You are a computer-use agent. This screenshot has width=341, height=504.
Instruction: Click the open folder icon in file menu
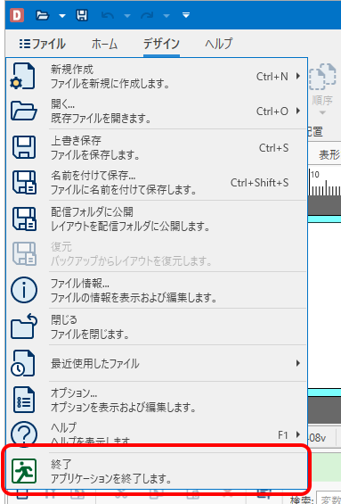[24, 112]
